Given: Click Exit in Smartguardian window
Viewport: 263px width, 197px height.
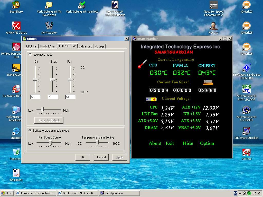Looking at the screenshot, I should 170,143.
